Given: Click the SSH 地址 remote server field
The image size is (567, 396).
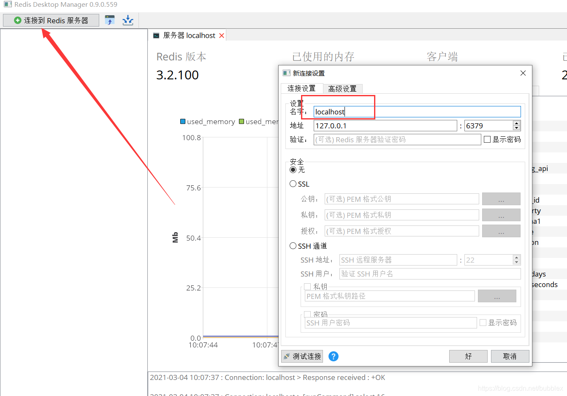Looking at the screenshot, I should pyautogui.click(x=398, y=260).
